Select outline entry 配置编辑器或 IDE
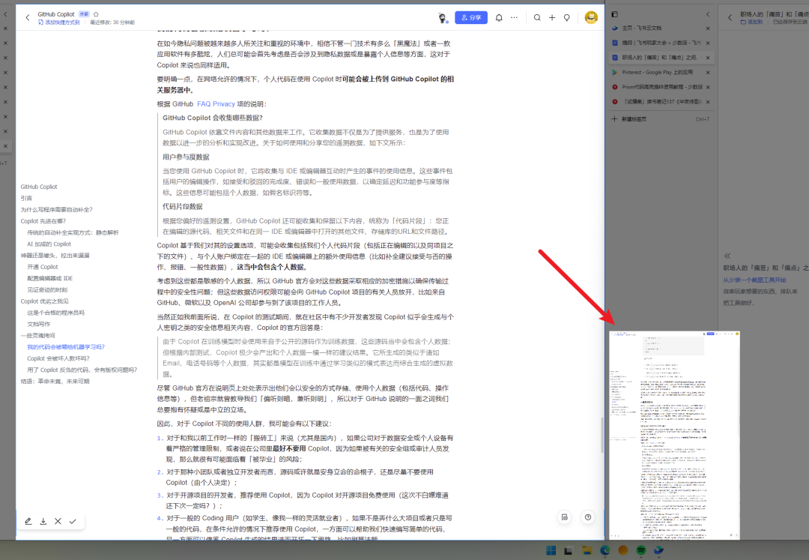 pyautogui.click(x=50, y=278)
